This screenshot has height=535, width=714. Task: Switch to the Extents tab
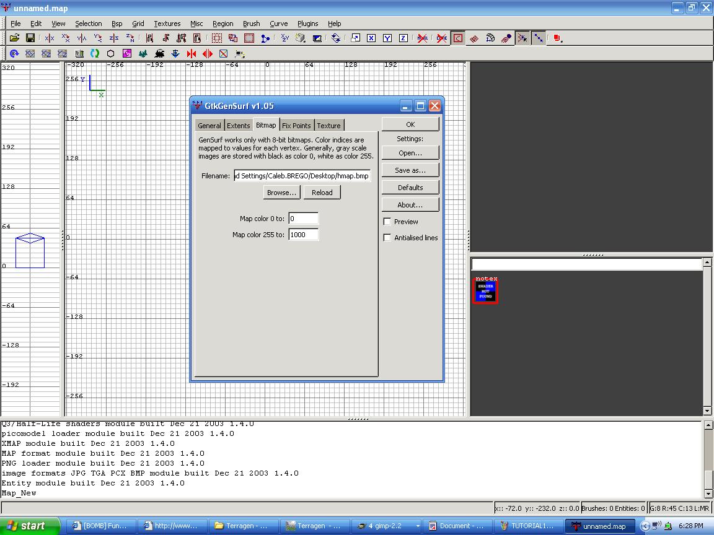[x=238, y=126]
